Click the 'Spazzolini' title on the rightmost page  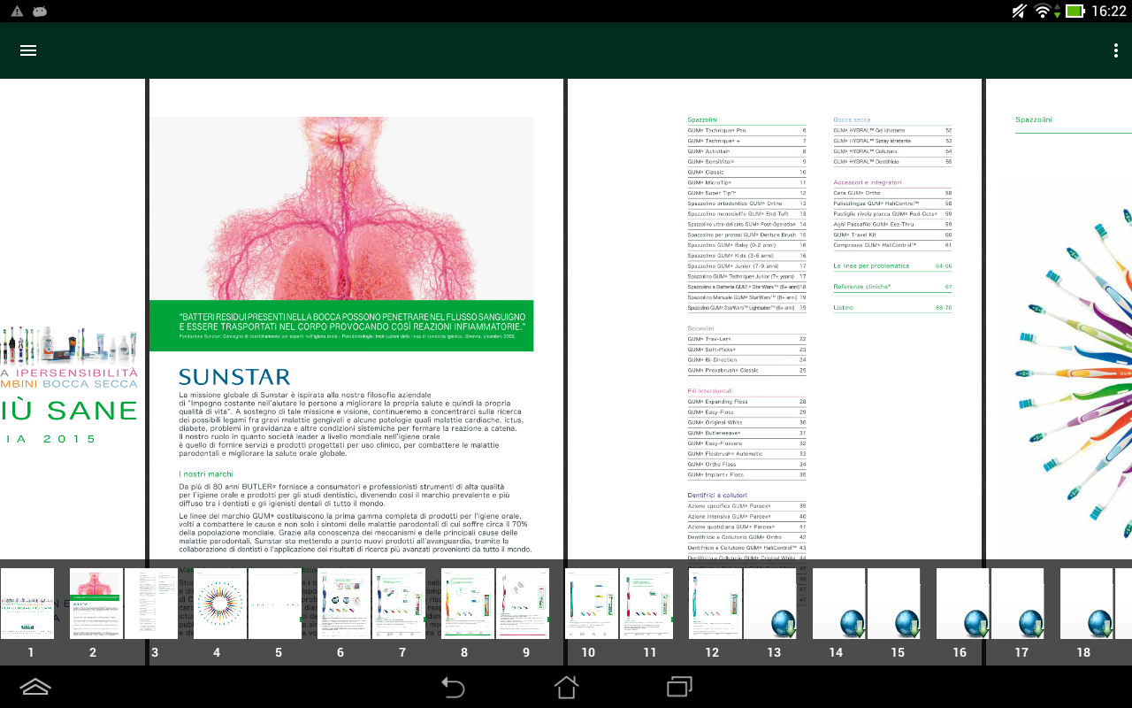[x=1034, y=119]
